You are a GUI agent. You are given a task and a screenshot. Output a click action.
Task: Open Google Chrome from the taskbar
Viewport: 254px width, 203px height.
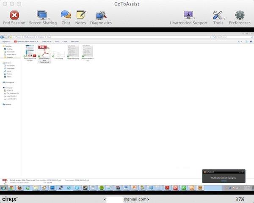(11, 188)
